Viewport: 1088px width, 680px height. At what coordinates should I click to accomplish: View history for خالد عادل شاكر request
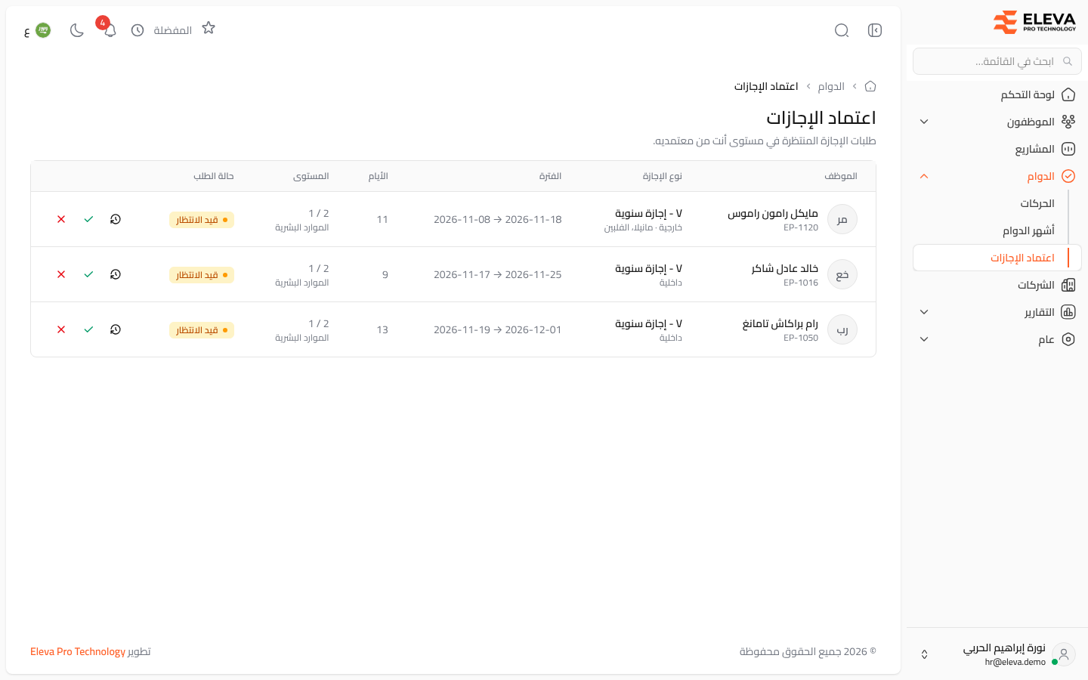tap(116, 274)
